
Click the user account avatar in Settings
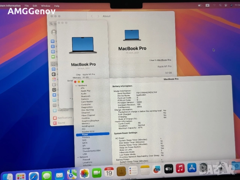[54, 32]
